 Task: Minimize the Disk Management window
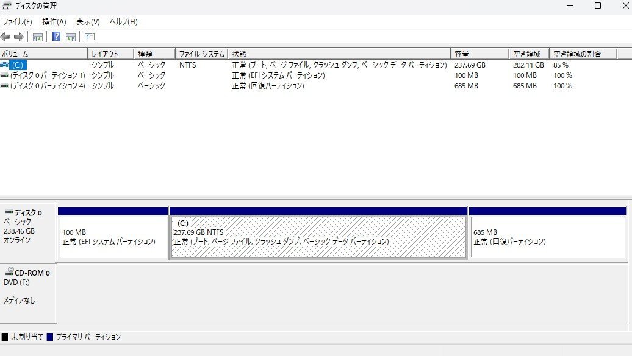pos(570,5)
